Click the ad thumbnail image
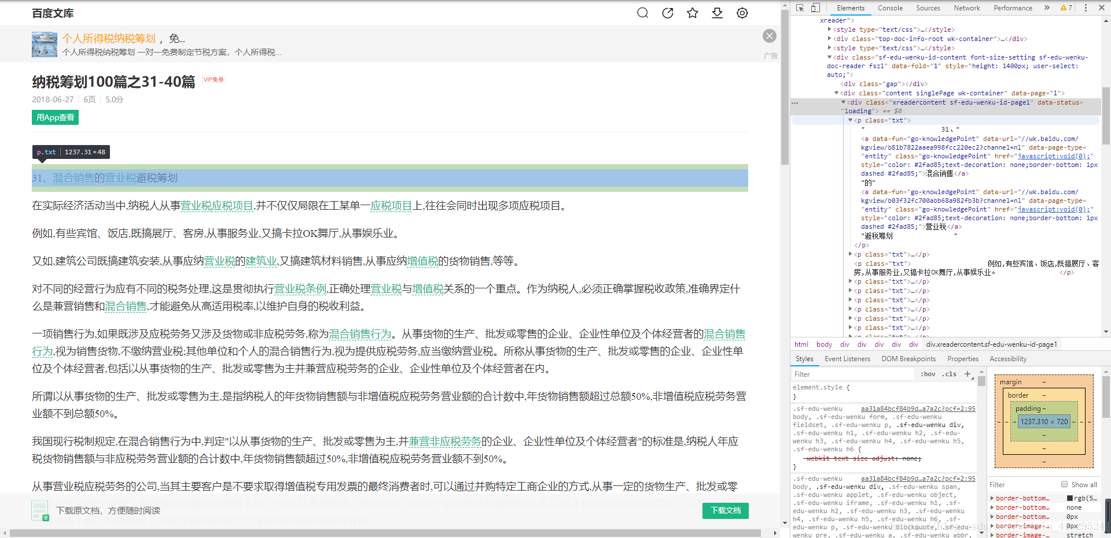 (45, 44)
